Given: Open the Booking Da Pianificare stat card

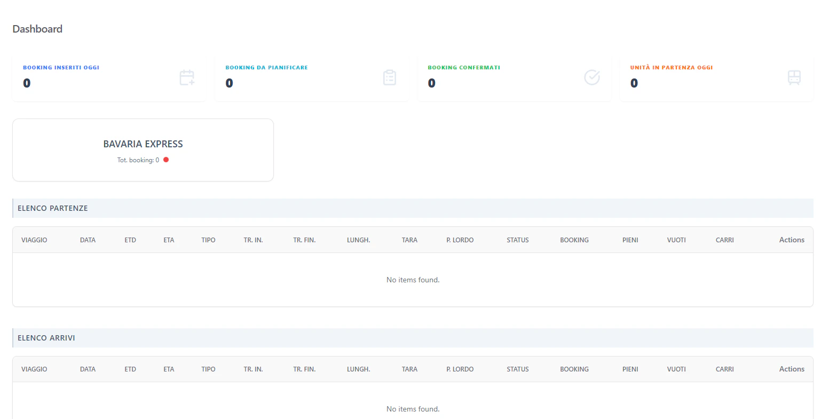Looking at the screenshot, I should (x=312, y=78).
